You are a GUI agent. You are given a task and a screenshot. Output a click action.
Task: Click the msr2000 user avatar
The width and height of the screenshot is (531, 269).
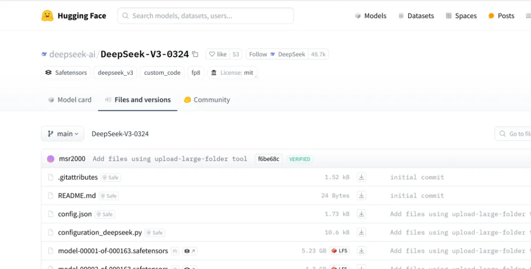pos(51,159)
